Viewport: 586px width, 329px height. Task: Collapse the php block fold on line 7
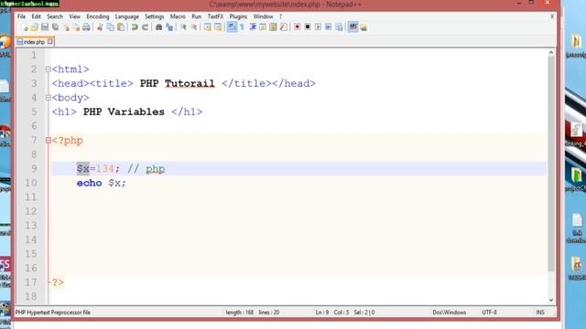coord(48,141)
